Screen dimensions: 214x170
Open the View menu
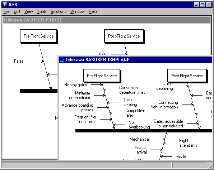click(x=28, y=11)
